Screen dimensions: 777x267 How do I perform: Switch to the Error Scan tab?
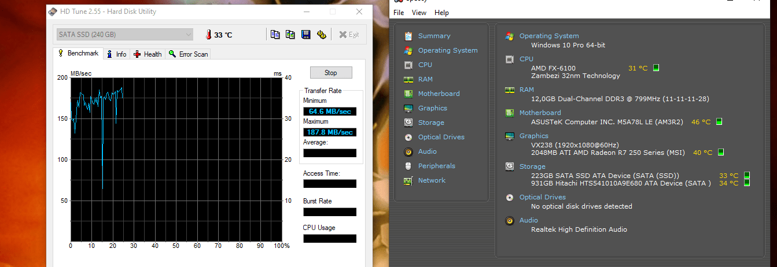188,54
